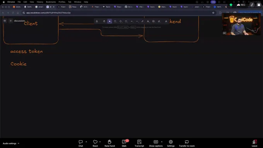Toggle Show captions in Zoom

point(156,143)
